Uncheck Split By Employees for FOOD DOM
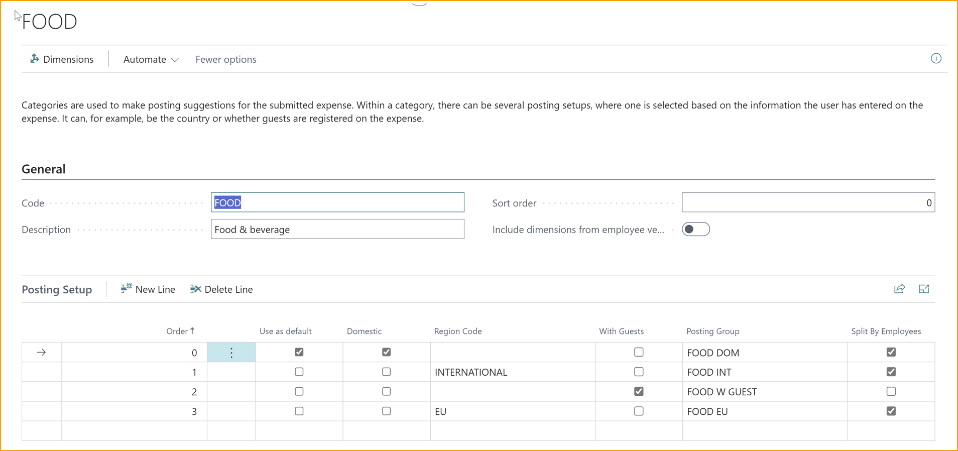 click(x=891, y=352)
